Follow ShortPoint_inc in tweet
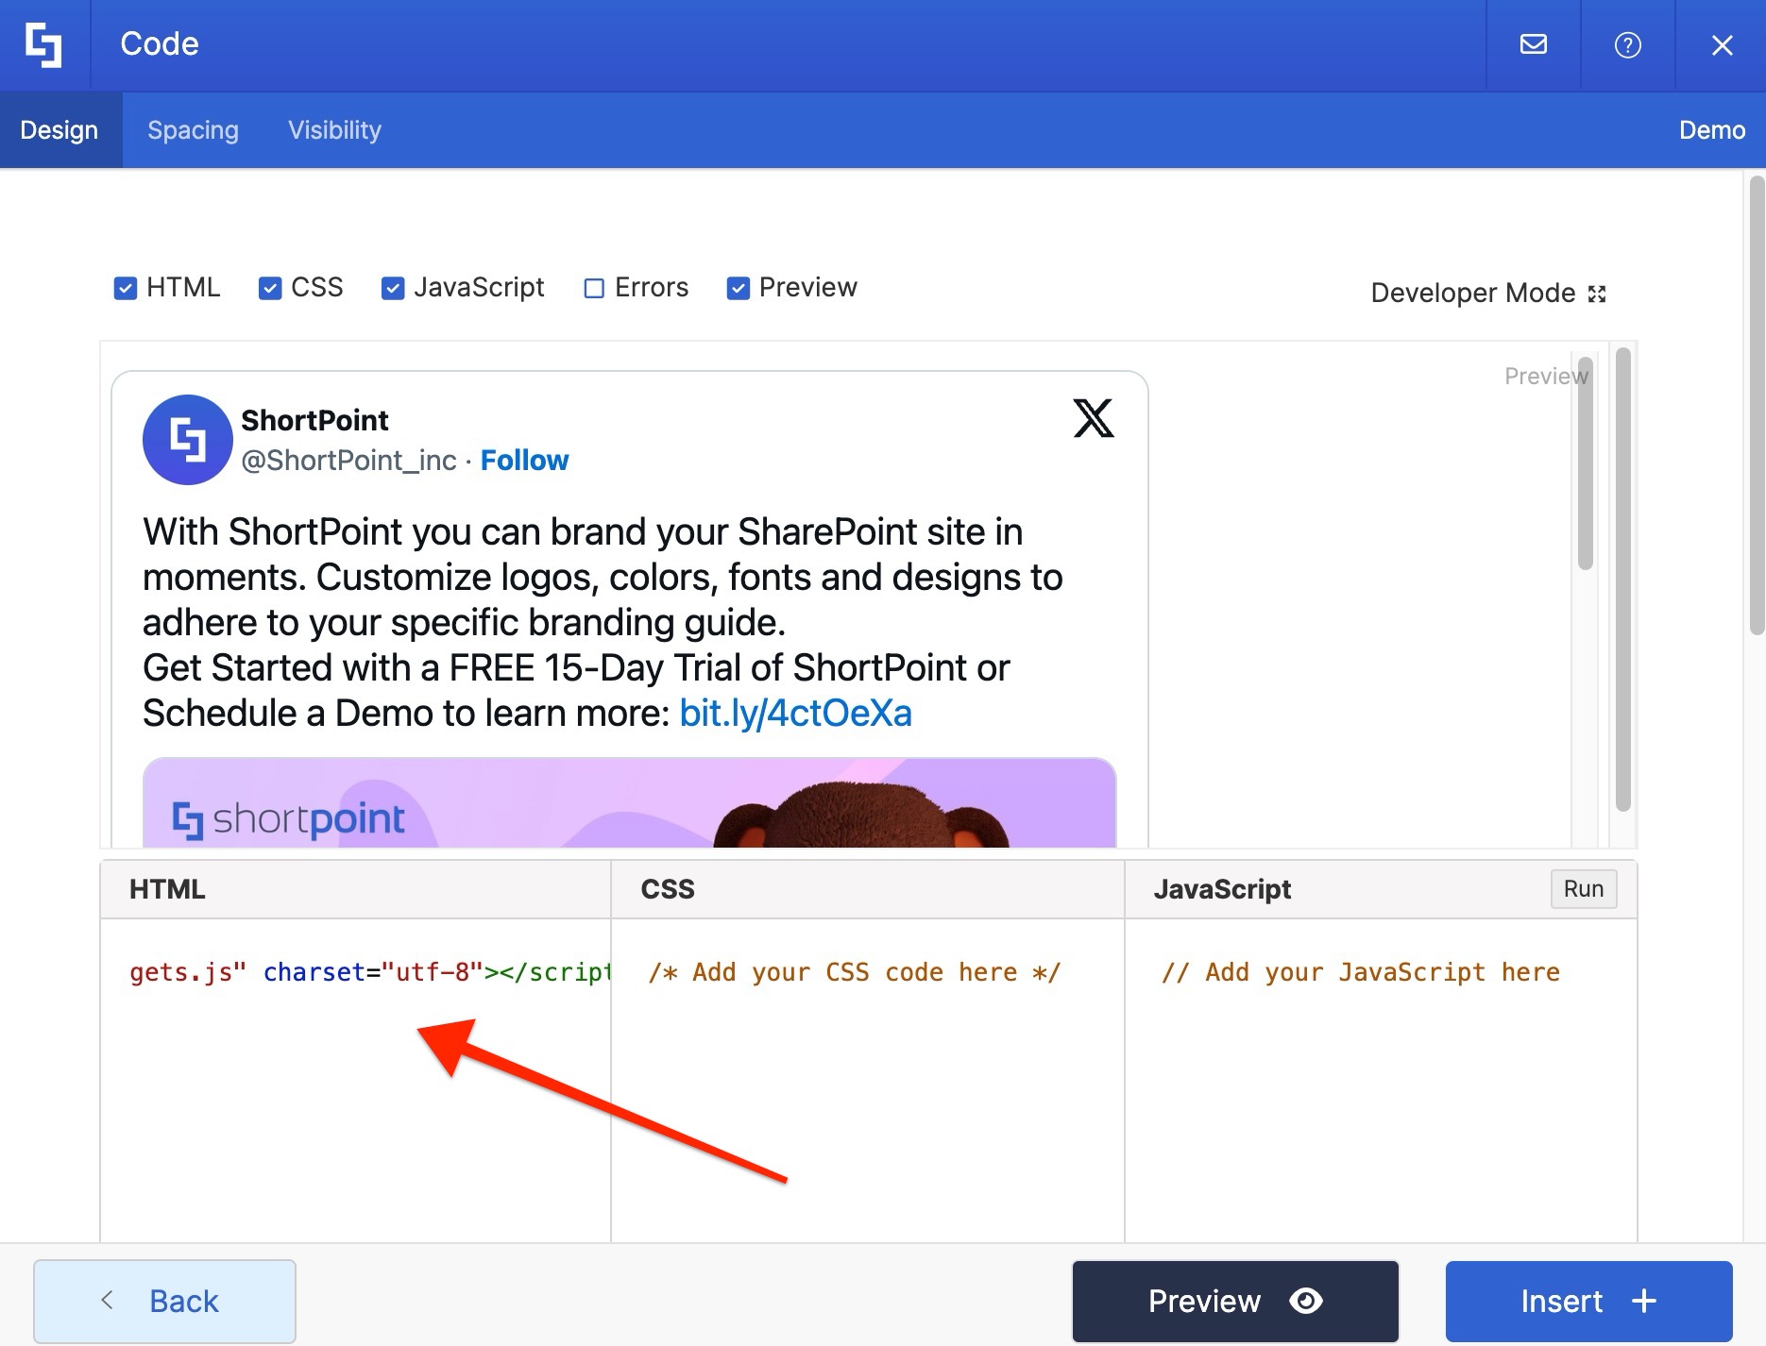The width and height of the screenshot is (1766, 1346). pos(524,460)
